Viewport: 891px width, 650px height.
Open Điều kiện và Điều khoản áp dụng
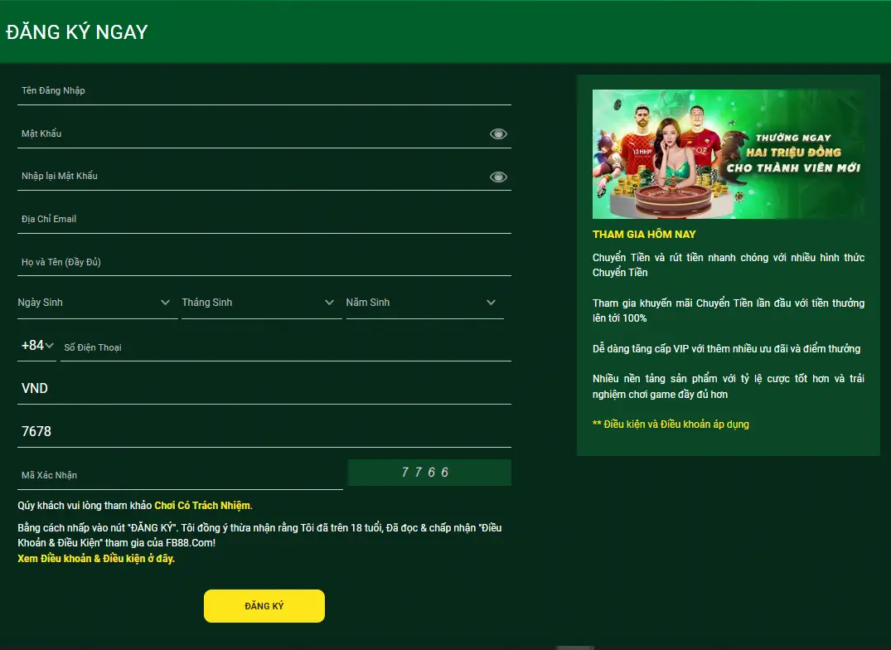coord(671,424)
